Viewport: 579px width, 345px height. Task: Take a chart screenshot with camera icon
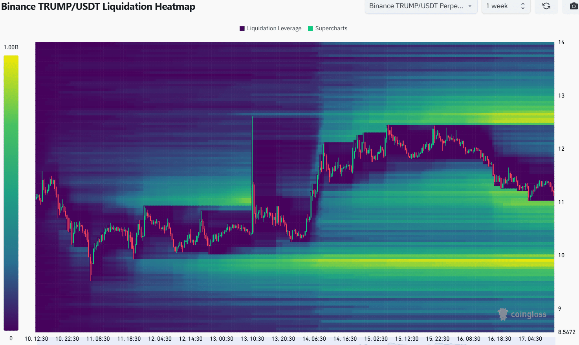click(x=574, y=6)
